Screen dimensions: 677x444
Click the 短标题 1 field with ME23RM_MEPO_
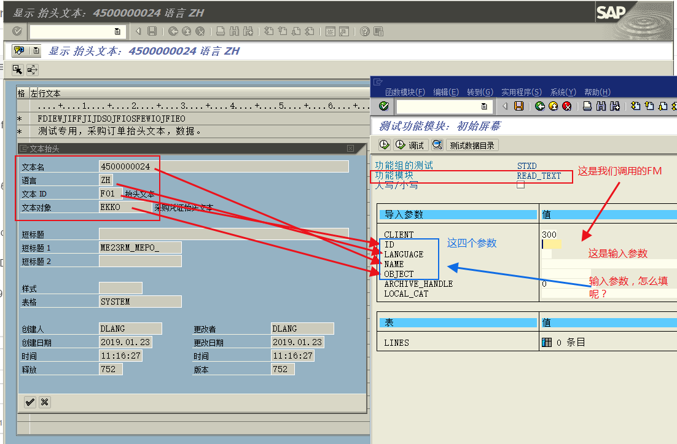coord(140,247)
